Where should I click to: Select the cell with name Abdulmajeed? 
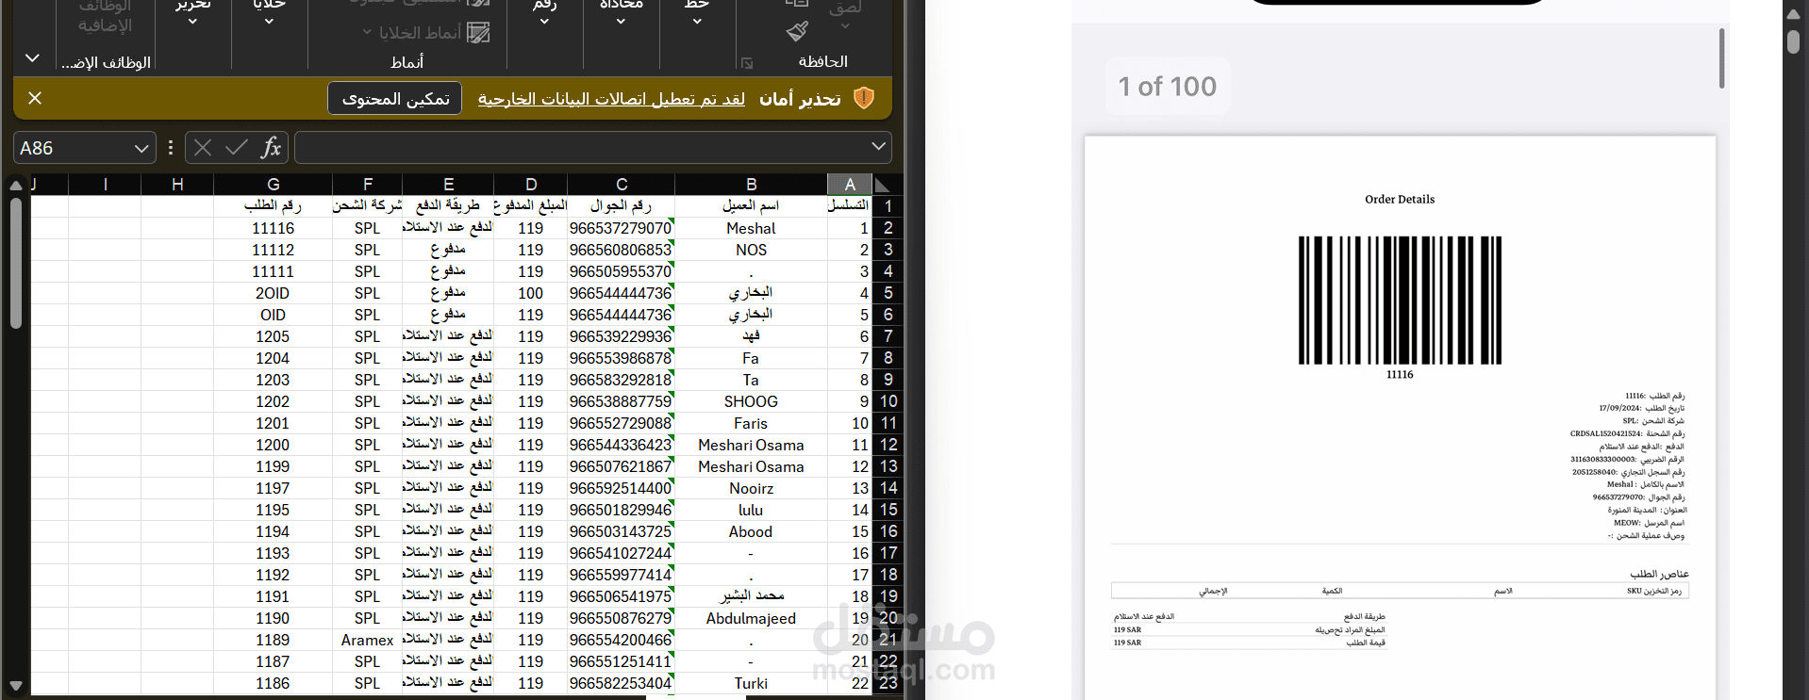[751, 618]
